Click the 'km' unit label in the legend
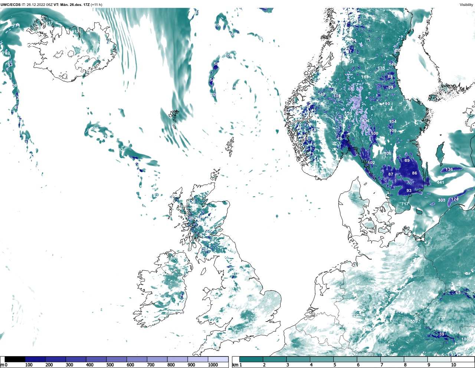This screenshot has height=368, width=475. point(235,365)
